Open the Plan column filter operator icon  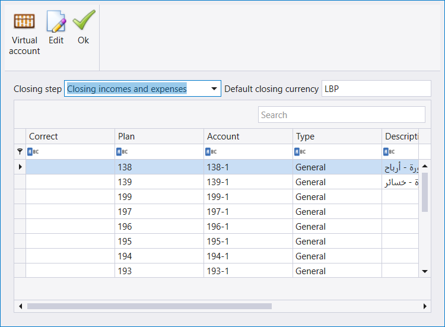click(122, 151)
